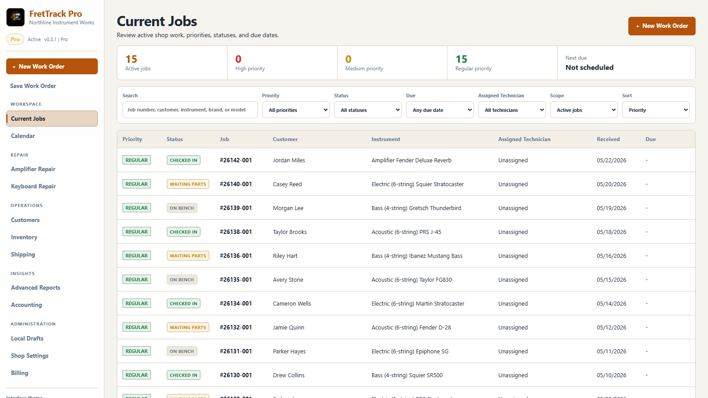The width and height of the screenshot is (708, 398).
Task: Navigate to Inventory
Action: coord(24,237)
